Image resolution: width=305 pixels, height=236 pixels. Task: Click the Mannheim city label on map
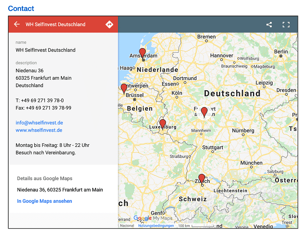pyautogui.click(x=201, y=131)
